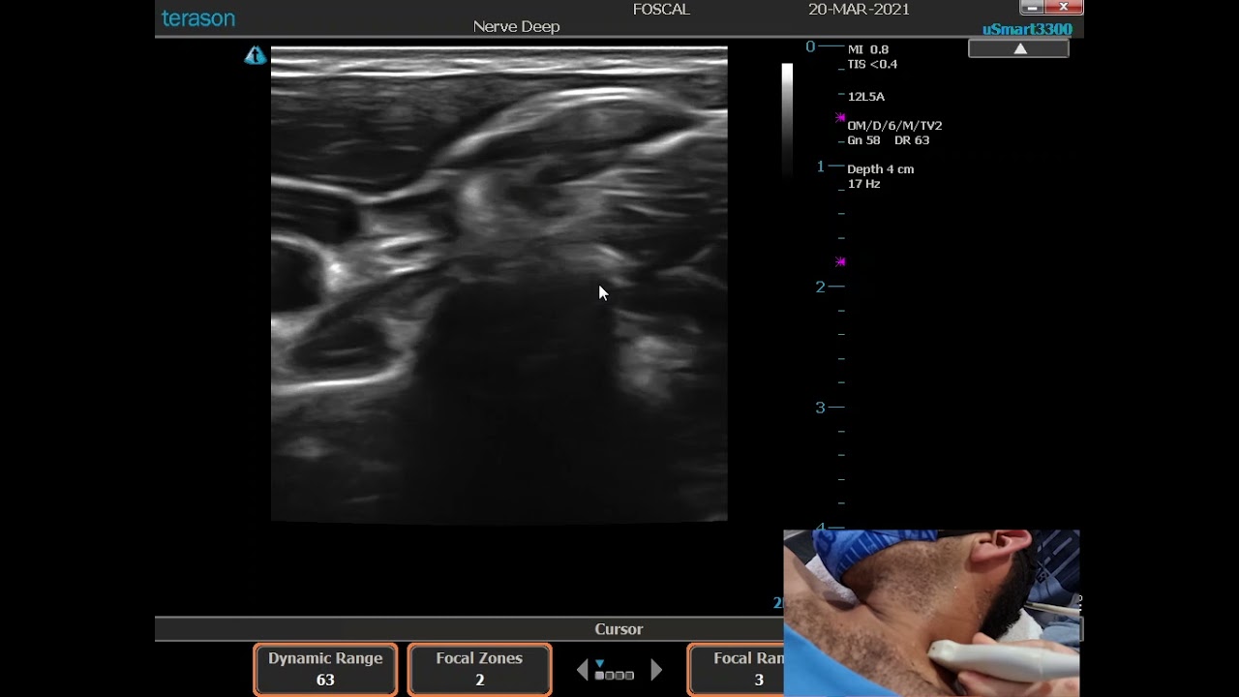Click the depth scale marker '2'

pos(821,287)
